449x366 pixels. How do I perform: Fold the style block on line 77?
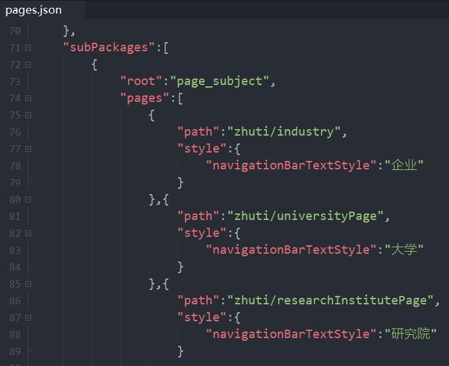tap(28, 149)
